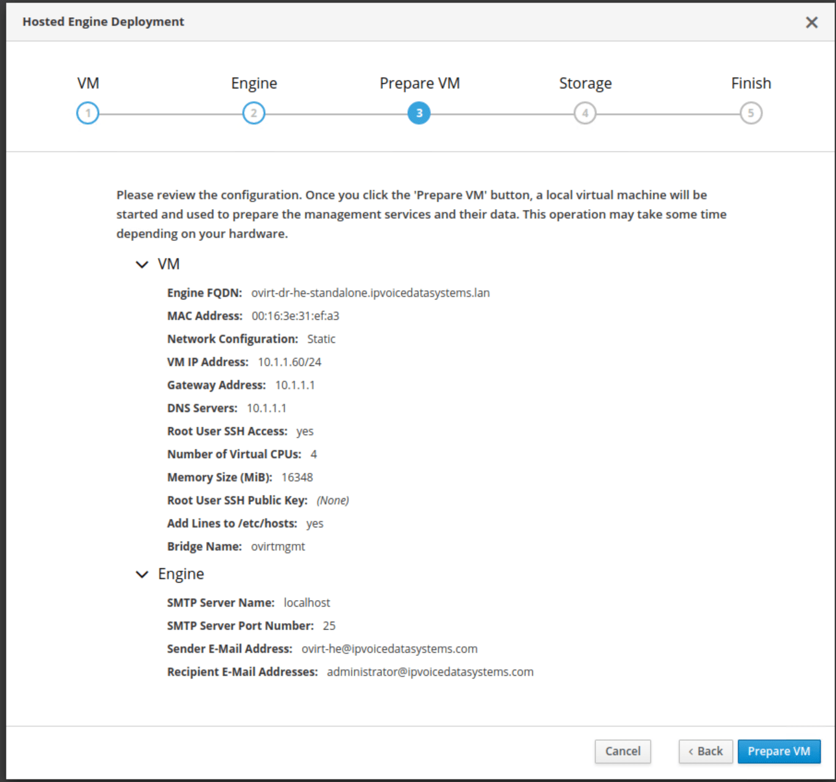This screenshot has height=782, width=836.
Task: Click the step 2 circle icon
Action: point(253,113)
